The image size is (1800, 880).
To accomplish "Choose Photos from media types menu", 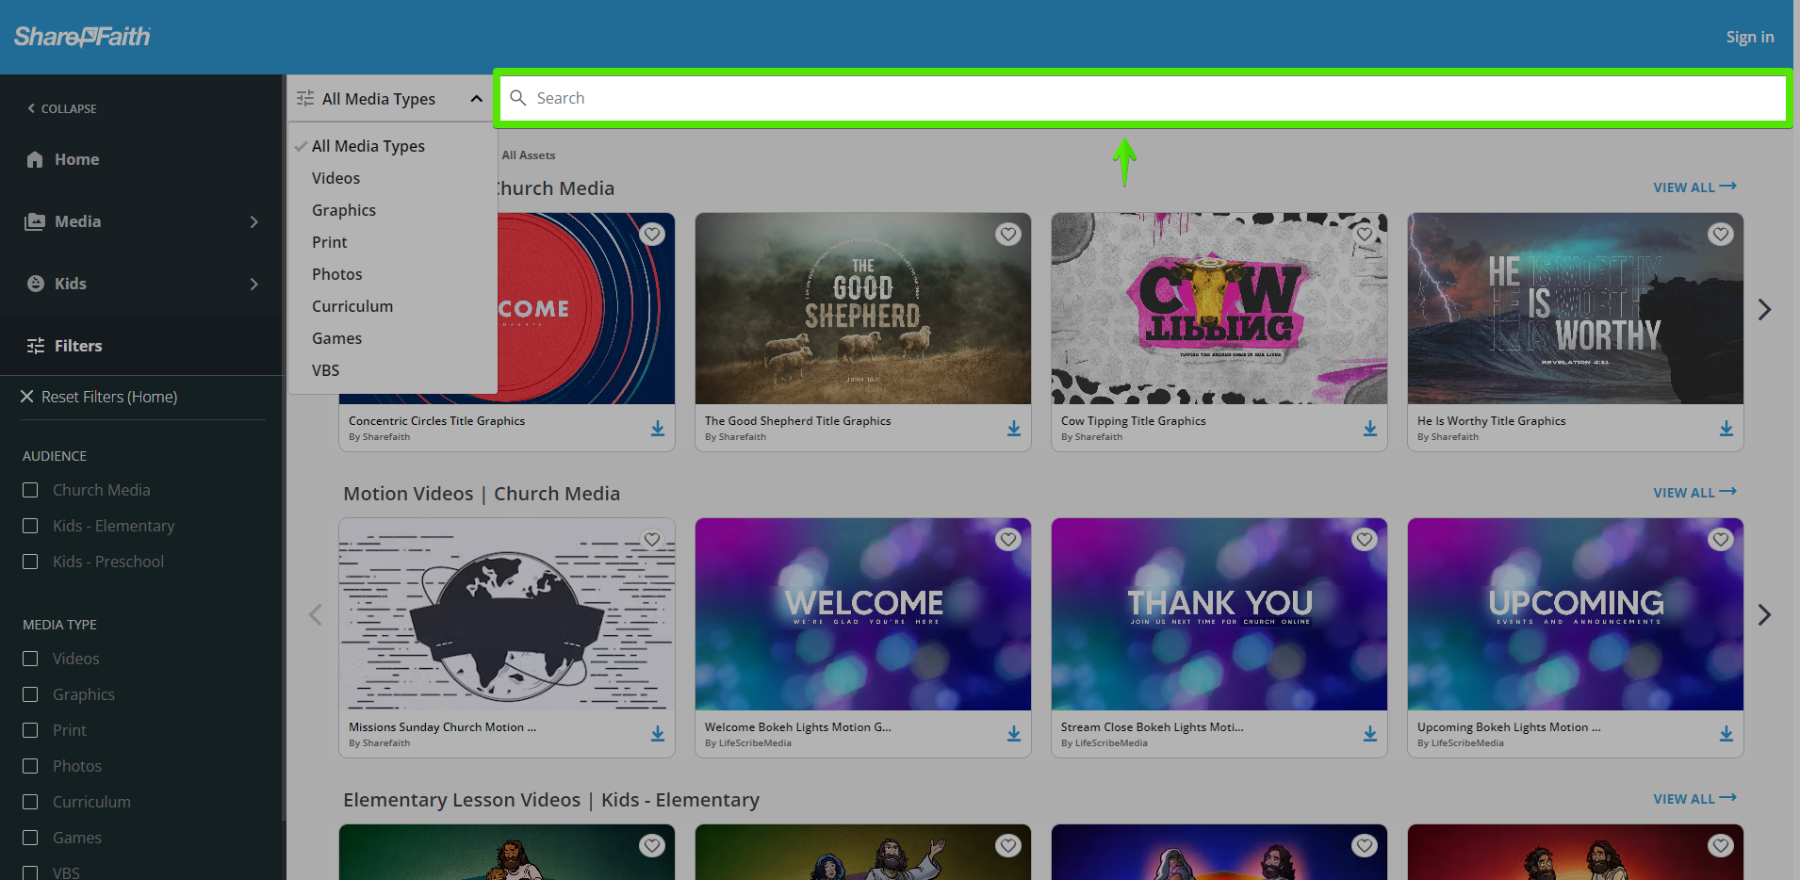I will [337, 274].
